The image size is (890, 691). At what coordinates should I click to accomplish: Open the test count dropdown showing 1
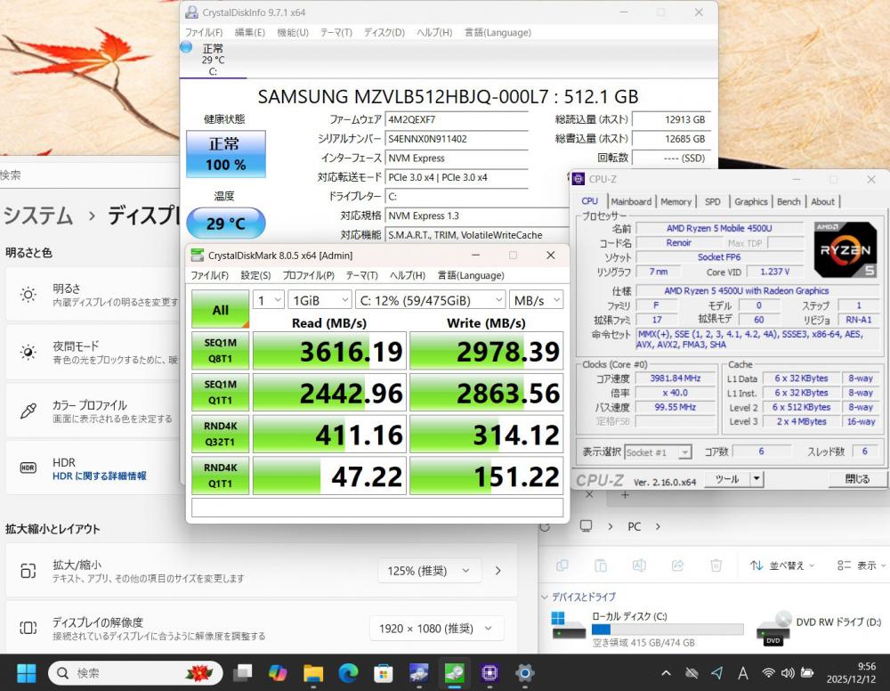click(269, 300)
